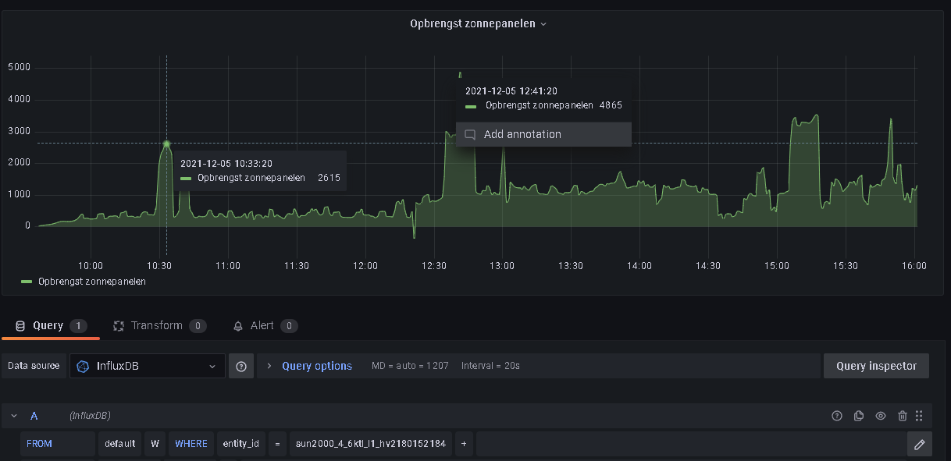Click the Alert bell icon
This screenshot has width=951, height=461.
(238, 326)
